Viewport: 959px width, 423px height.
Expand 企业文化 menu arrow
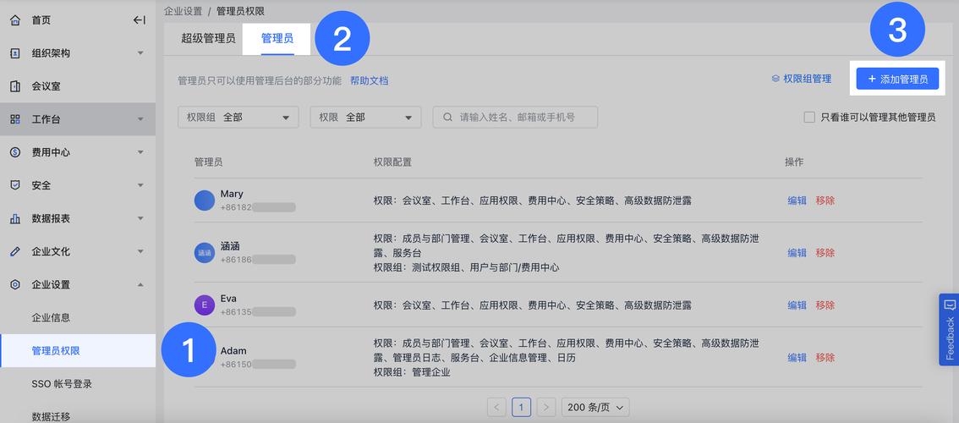pos(140,251)
